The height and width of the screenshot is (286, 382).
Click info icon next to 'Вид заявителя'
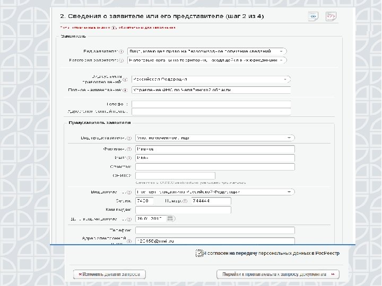(121, 51)
